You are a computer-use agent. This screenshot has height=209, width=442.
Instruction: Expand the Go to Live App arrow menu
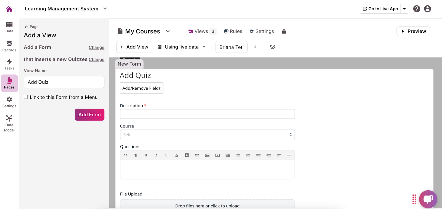(x=404, y=9)
